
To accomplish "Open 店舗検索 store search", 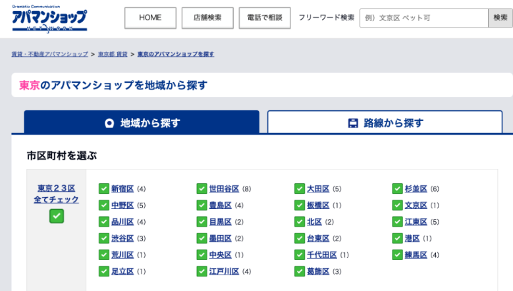I will (x=207, y=18).
